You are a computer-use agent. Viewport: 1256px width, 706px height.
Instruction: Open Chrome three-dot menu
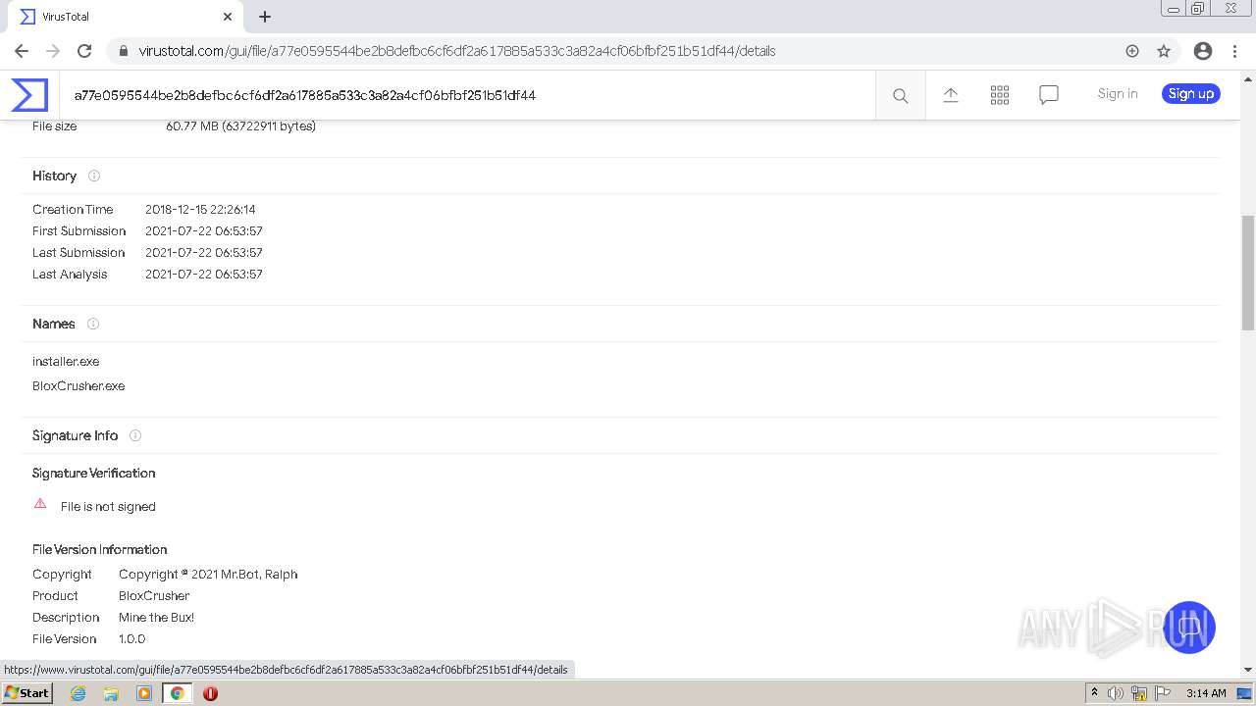point(1232,51)
